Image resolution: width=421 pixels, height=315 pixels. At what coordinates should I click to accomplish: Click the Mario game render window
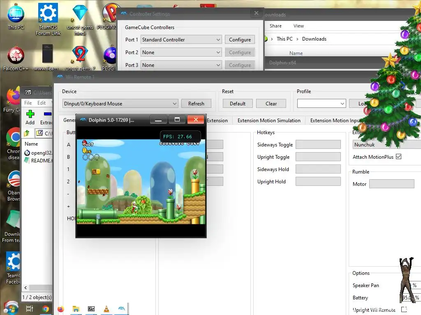click(141, 182)
